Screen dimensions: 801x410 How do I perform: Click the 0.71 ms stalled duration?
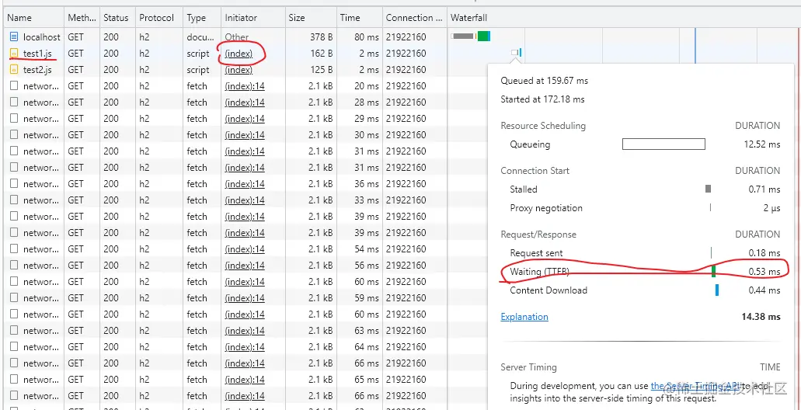[764, 189]
